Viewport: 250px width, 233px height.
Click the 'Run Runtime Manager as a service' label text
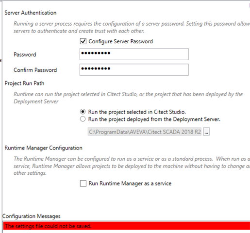pyautogui.click(x=130, y=183)
